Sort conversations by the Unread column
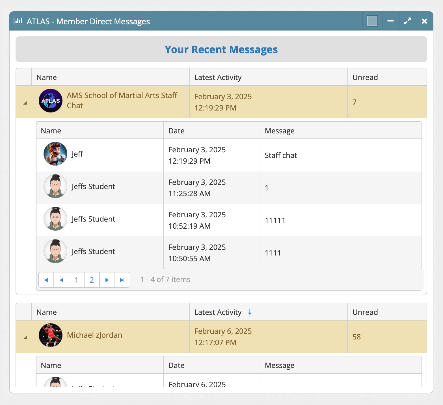 [x=365, y=77]
